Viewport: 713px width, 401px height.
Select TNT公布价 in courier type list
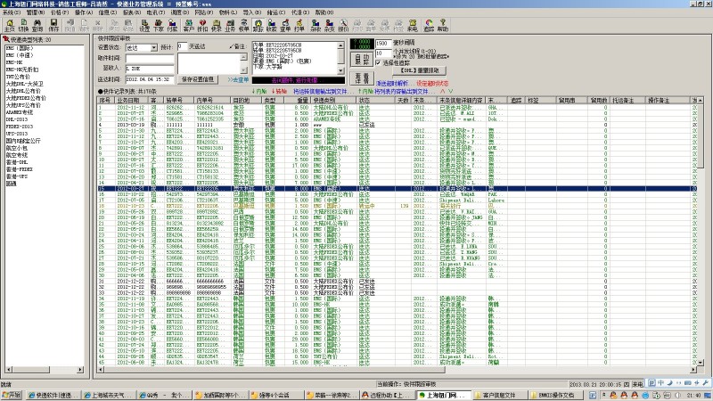(18, 77)
